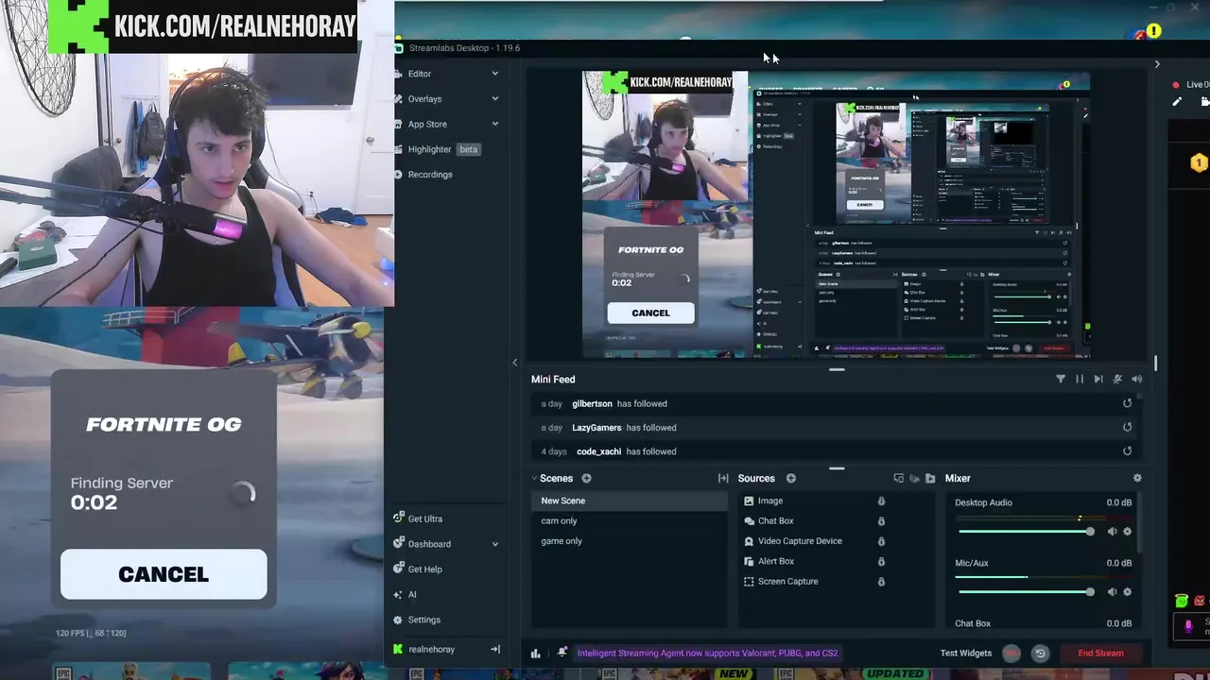
Task: Click the Alert Box source icon
Action: [x=749, y=562]
